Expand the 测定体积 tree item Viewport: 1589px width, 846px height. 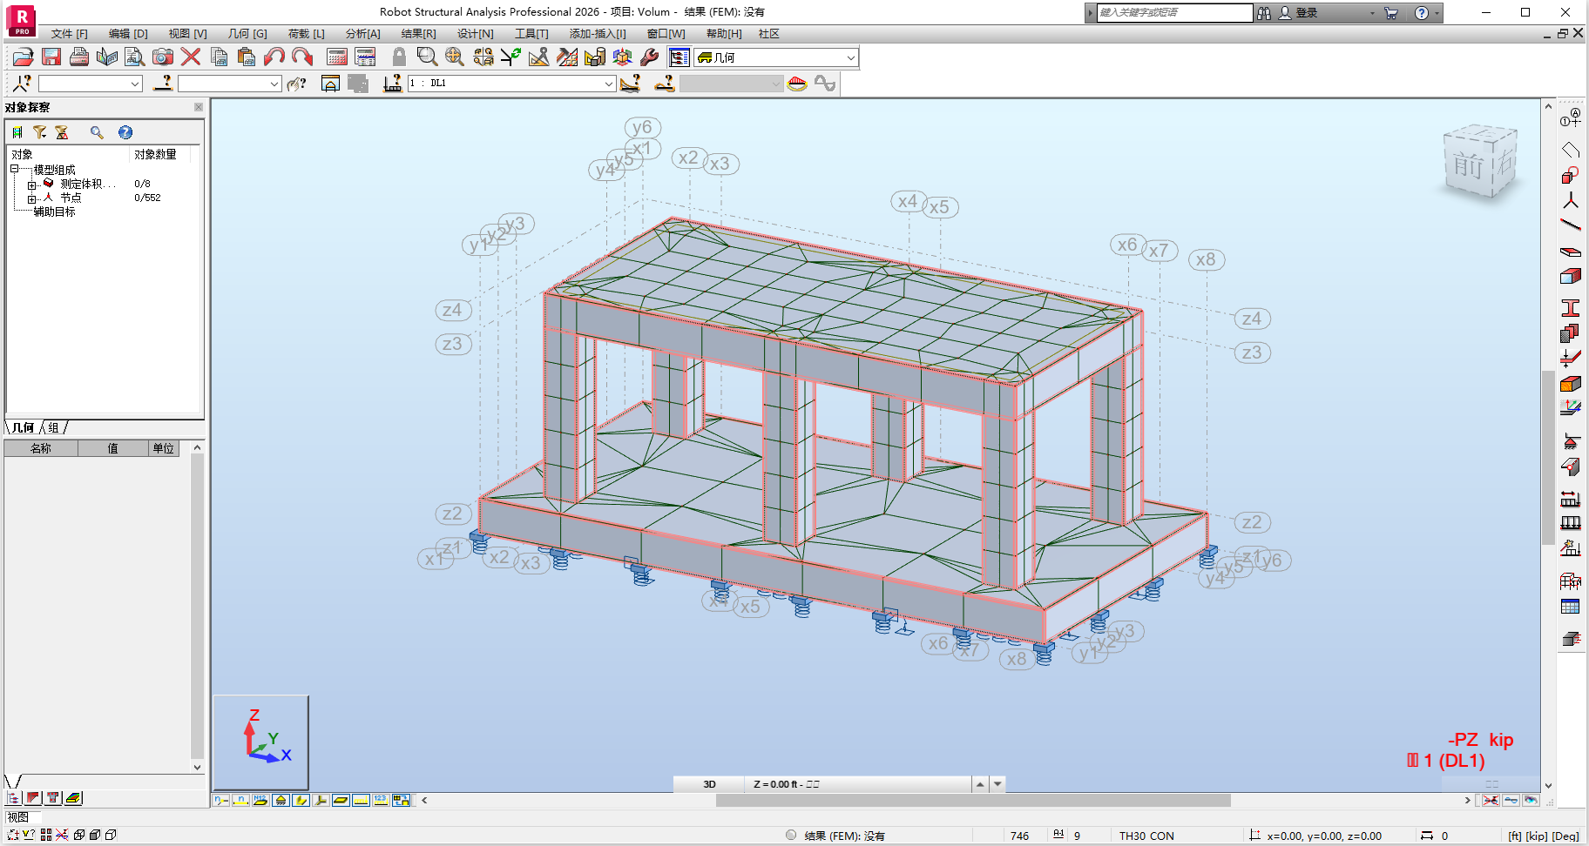(31, 185)
